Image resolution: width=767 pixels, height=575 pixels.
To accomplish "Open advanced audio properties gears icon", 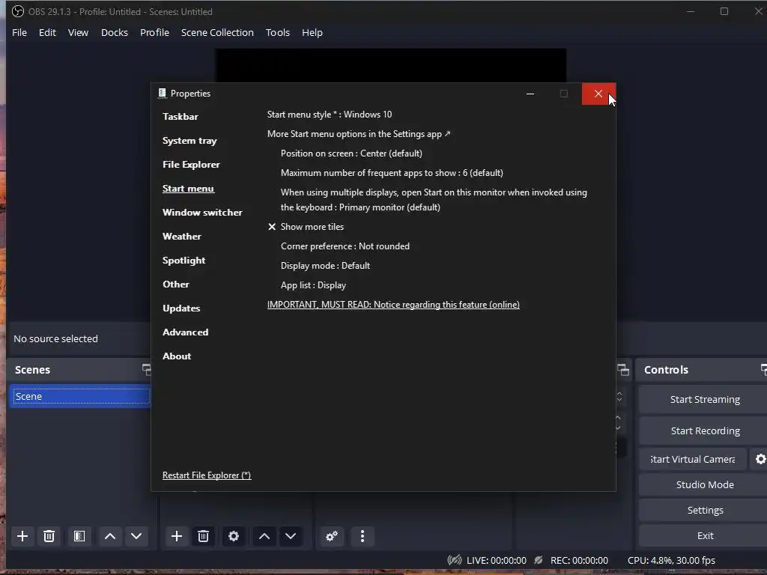I will pos(332,536).
